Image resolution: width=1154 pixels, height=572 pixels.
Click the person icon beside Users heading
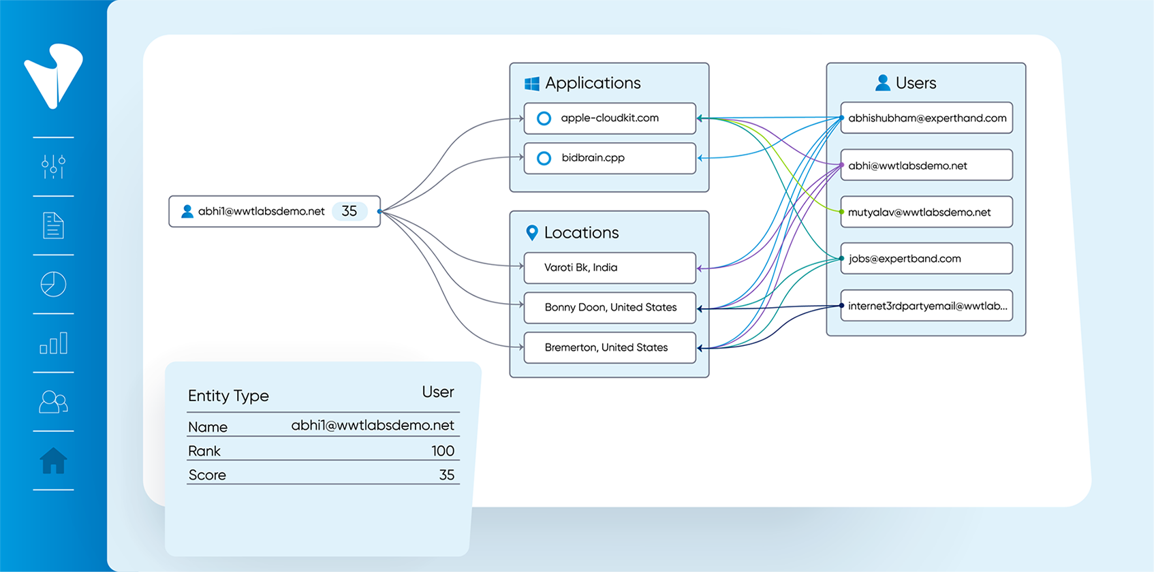pyautogui.click(x=882, y=83)
